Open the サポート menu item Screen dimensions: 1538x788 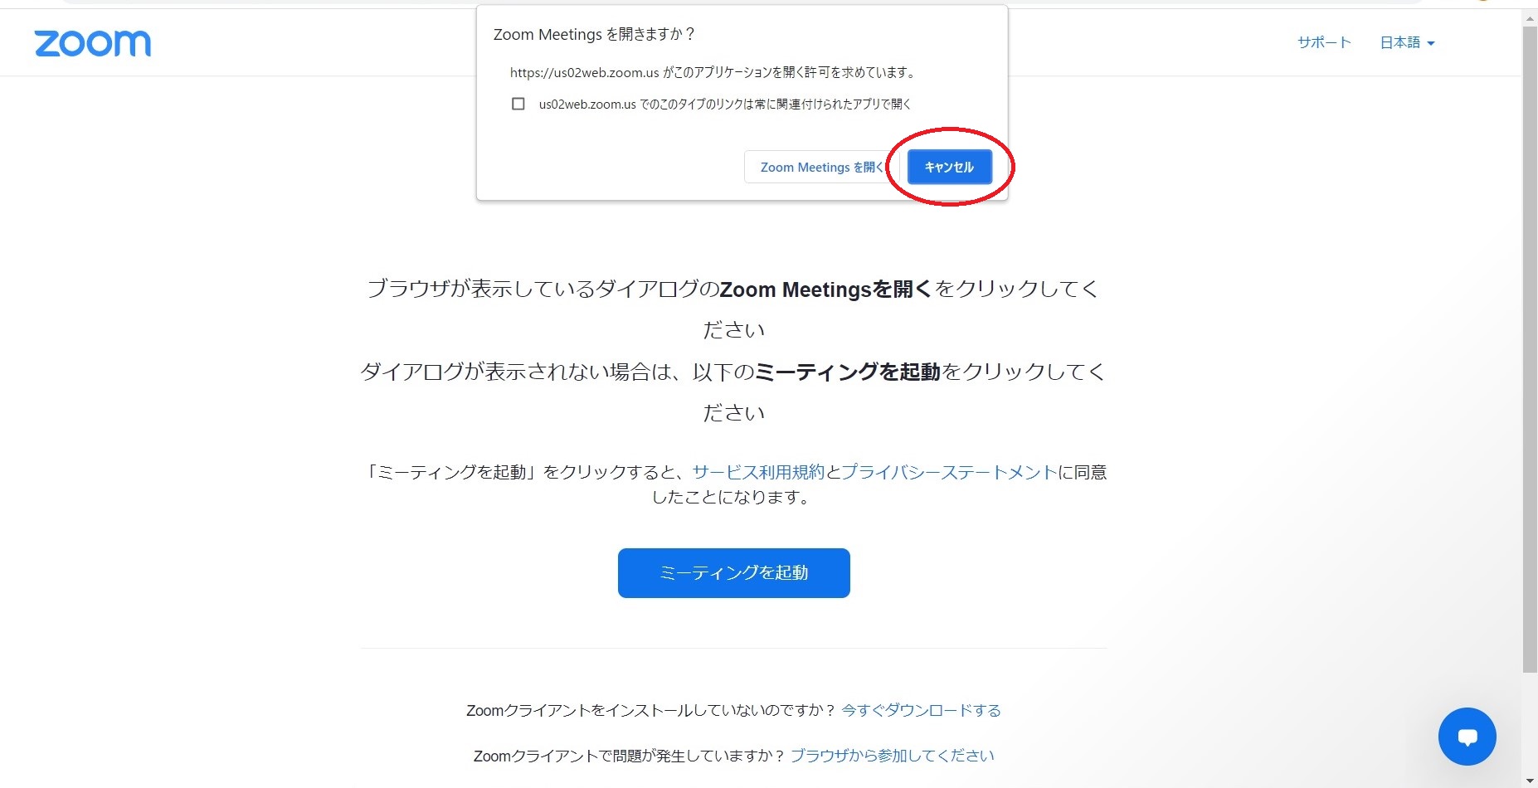pyautogui.click(x=1324, y=42)
